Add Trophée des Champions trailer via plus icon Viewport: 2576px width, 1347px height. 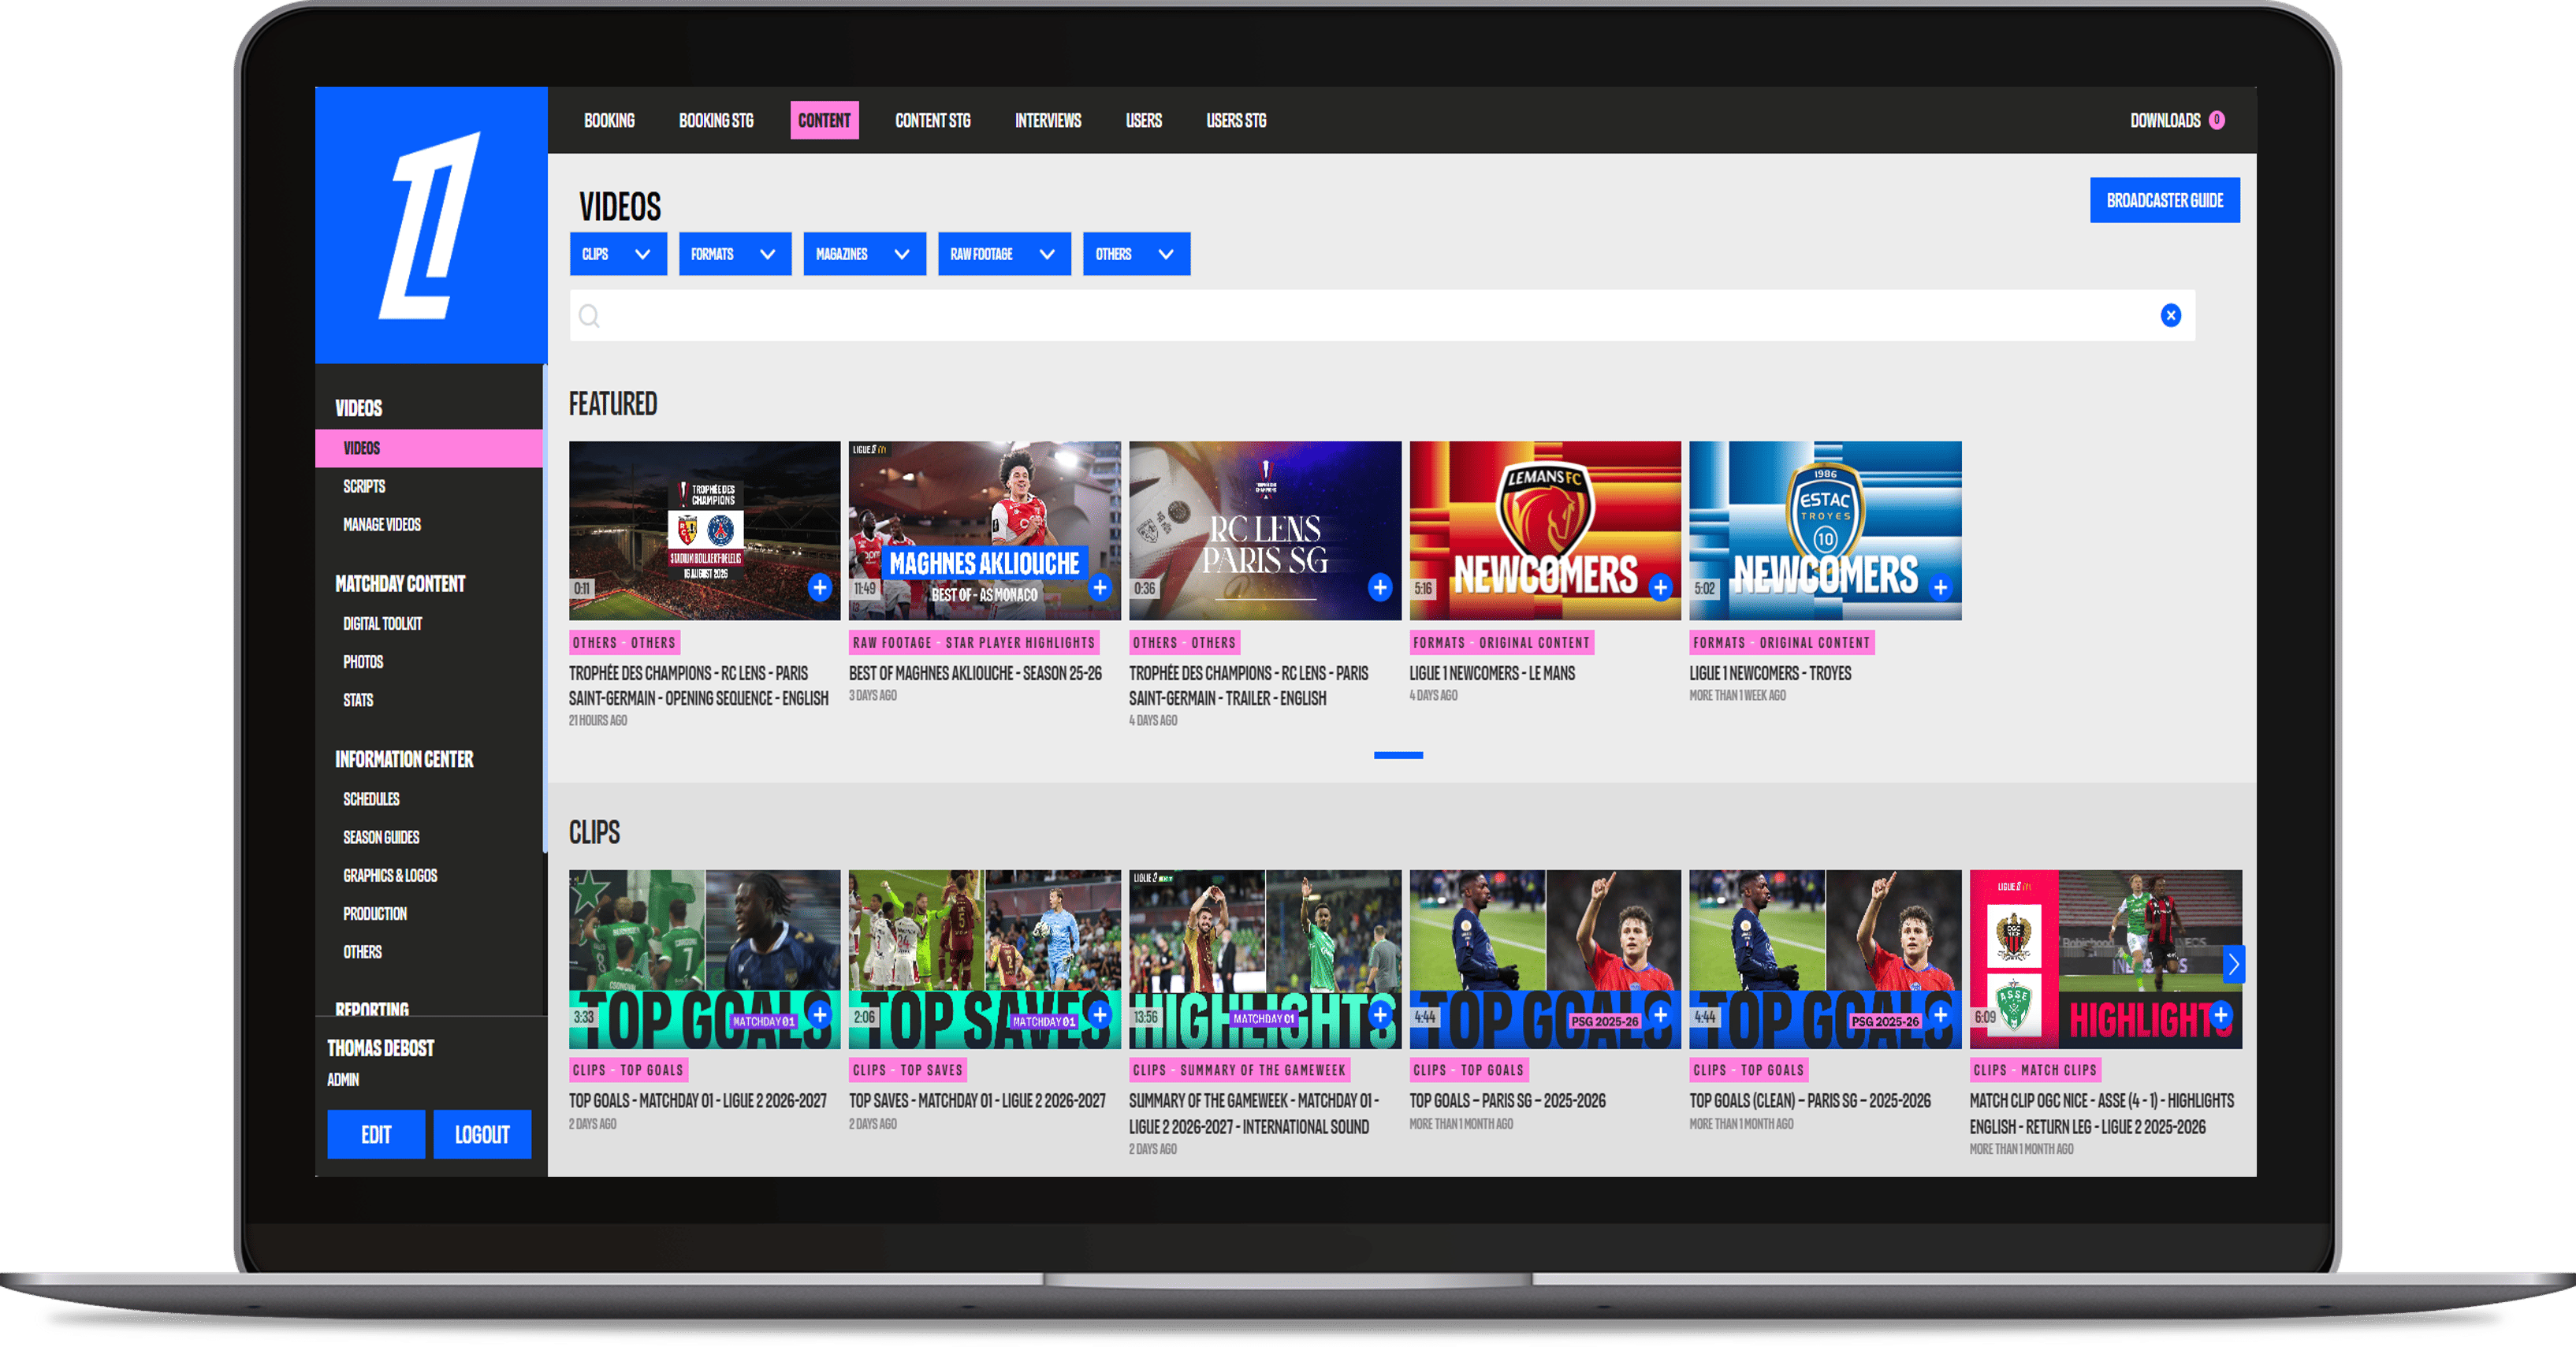click(x=1380, y=587)
